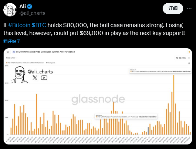
Task: Toggle the Closing price legend series
Action: (50, 63)
